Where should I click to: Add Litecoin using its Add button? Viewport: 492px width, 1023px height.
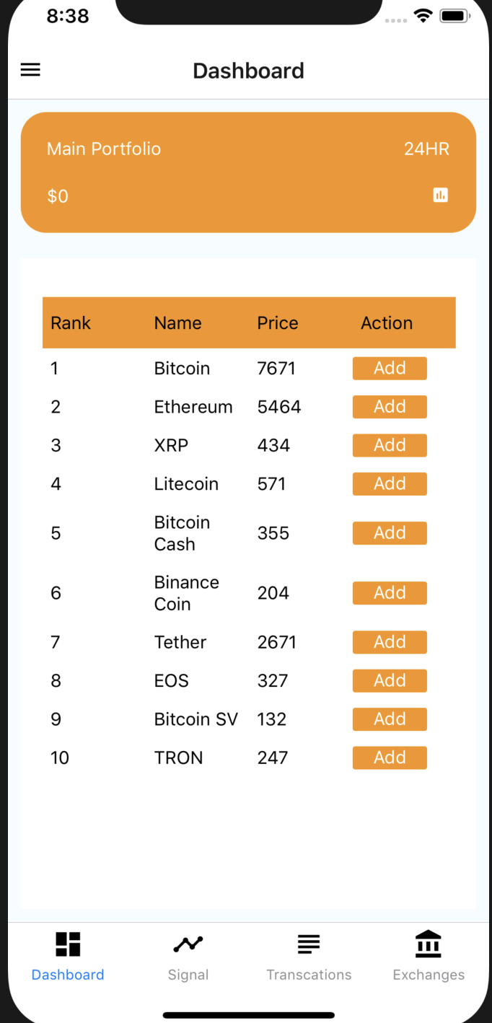(390, 483)
